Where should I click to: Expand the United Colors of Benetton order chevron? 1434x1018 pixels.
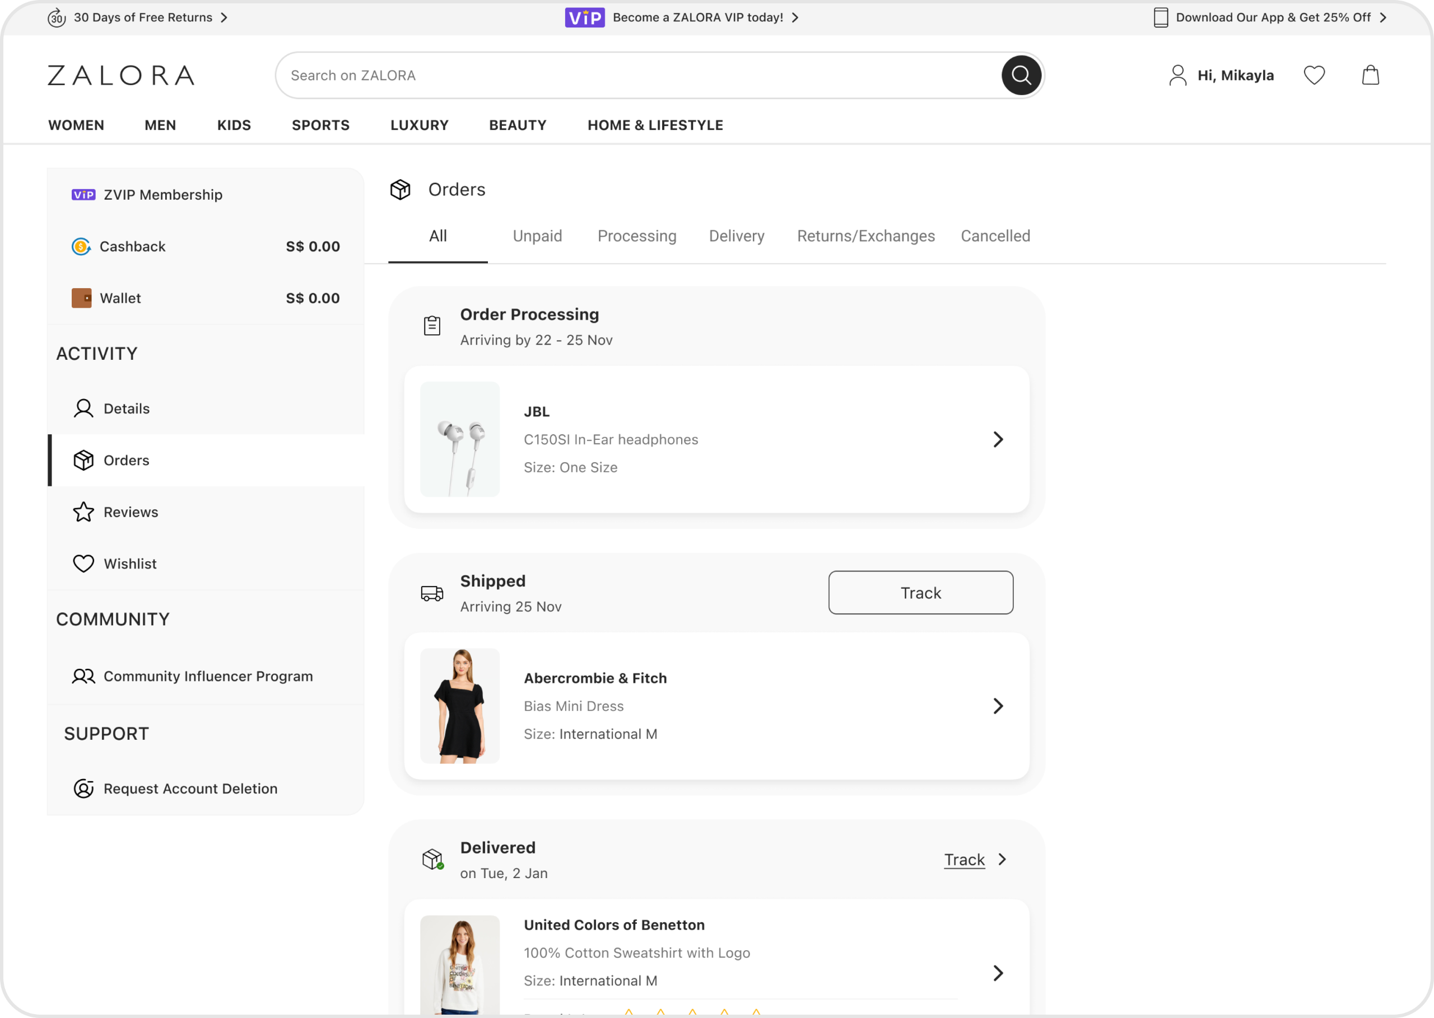998,973
